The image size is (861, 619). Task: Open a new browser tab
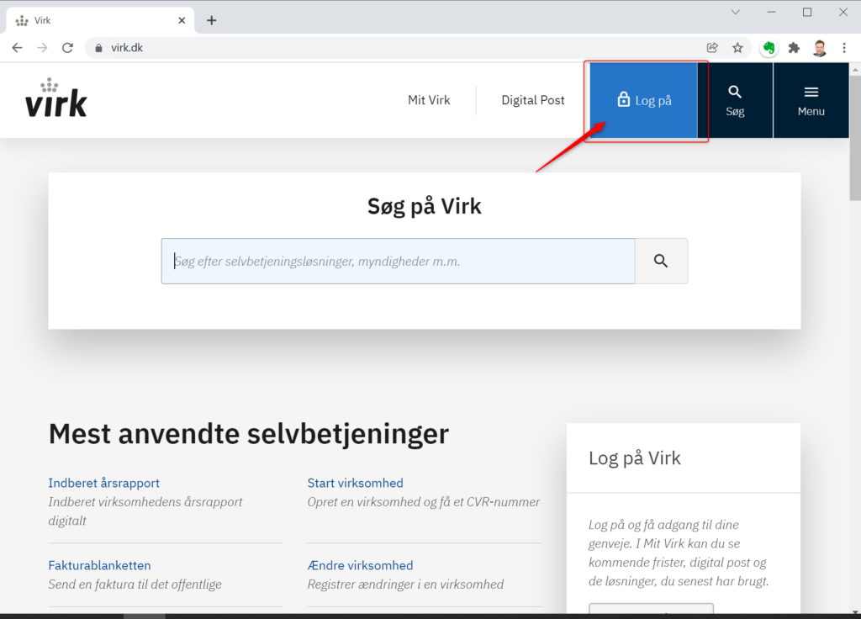211,20
